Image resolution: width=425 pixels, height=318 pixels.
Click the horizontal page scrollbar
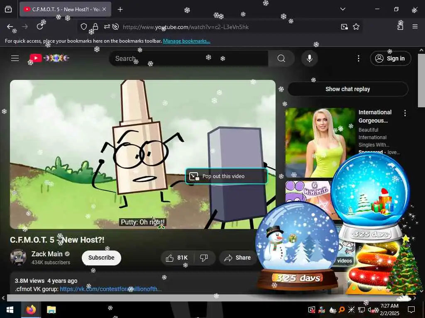(x=209, y=298)
